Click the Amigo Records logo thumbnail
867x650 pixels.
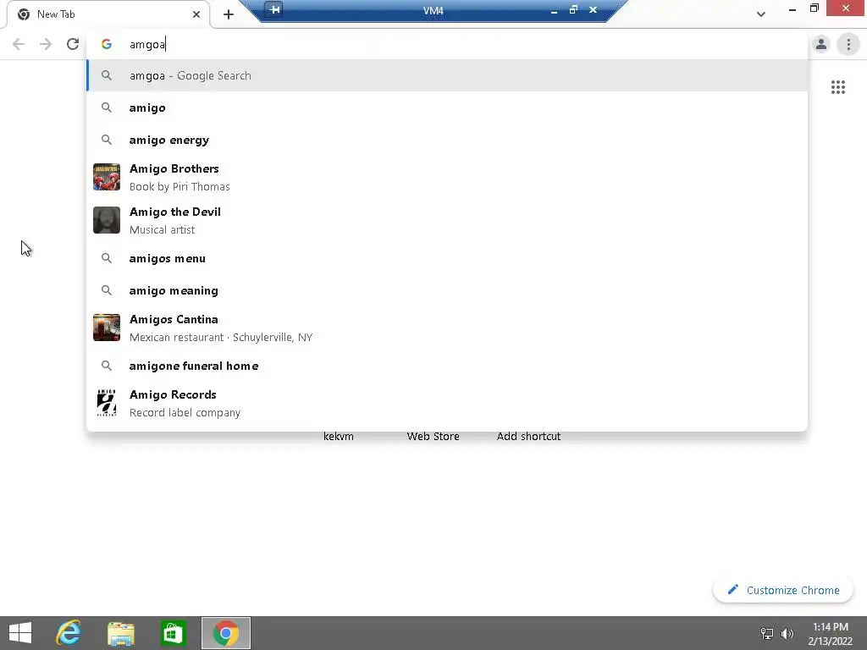pos(107,402)
